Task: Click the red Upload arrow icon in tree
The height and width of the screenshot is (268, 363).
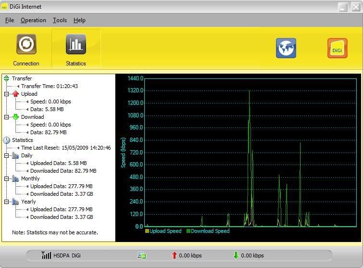Action: coord(15,94)
